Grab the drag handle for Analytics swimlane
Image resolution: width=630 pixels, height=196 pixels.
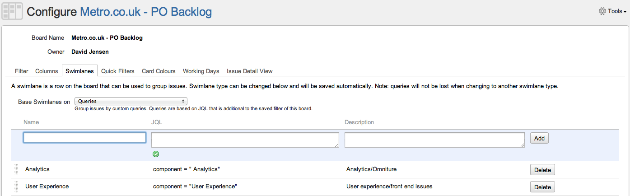(17, 169)
